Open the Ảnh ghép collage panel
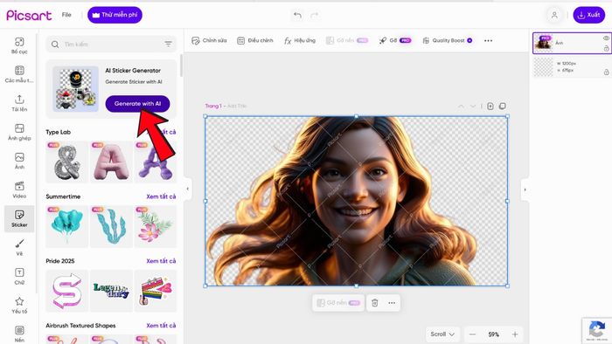Viewport: 612px width, 344px height. 19,132
